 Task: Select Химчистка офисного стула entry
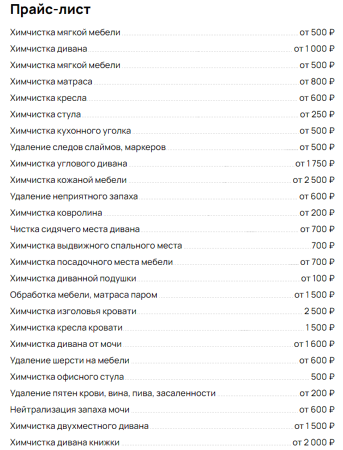tap(67, 377)
